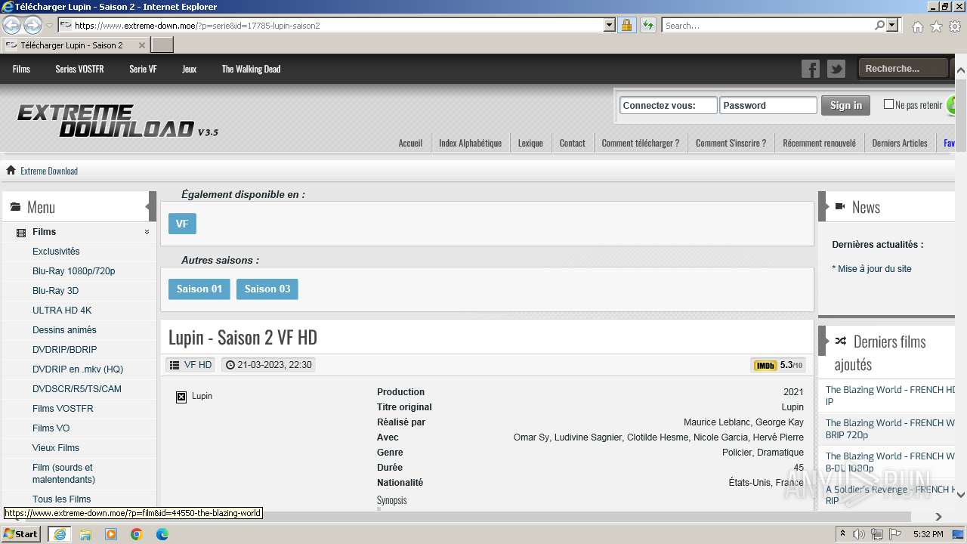967x544 pixels.
Task: Open Comment télécharger link
Action: click(x=640, y=143)
